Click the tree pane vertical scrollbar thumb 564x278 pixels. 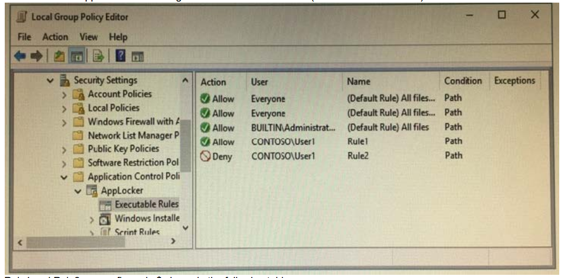pos(185,145)
